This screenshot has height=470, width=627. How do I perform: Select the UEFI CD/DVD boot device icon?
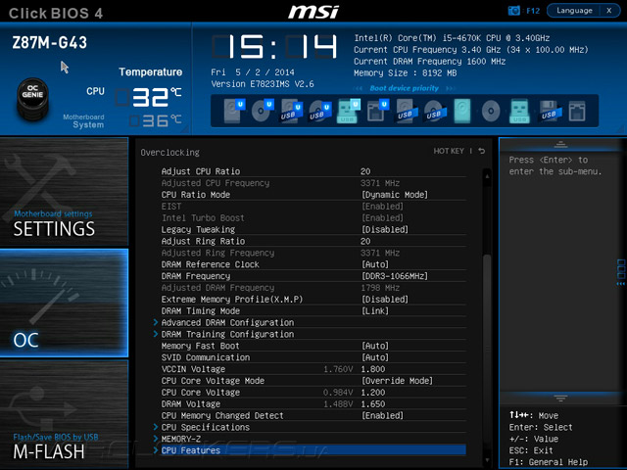263,111
